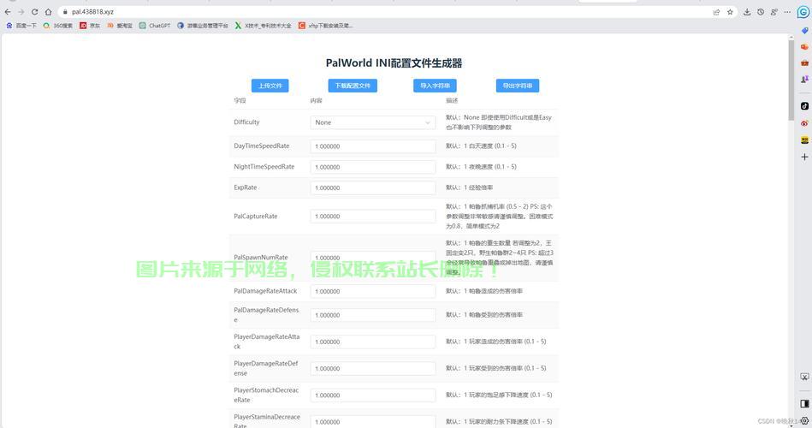The width and height of the screenshot is (812, 428).
Task: Open the 京东 bookmark
Action: (x=90, y=26)
